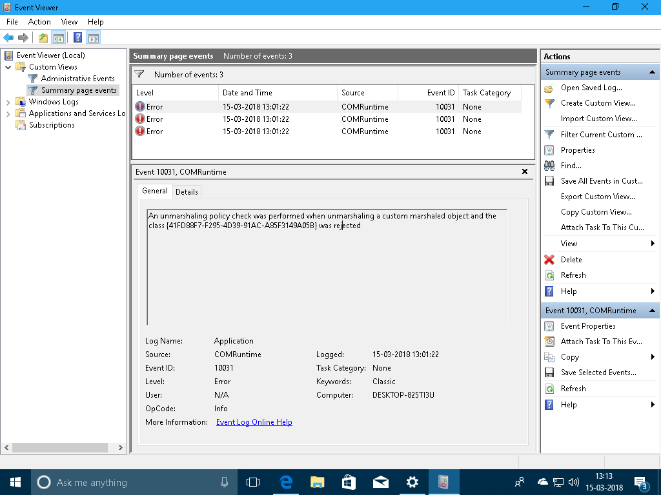Click Create Custom View funnel icon
Screen dimensions: 661x495
549,103
